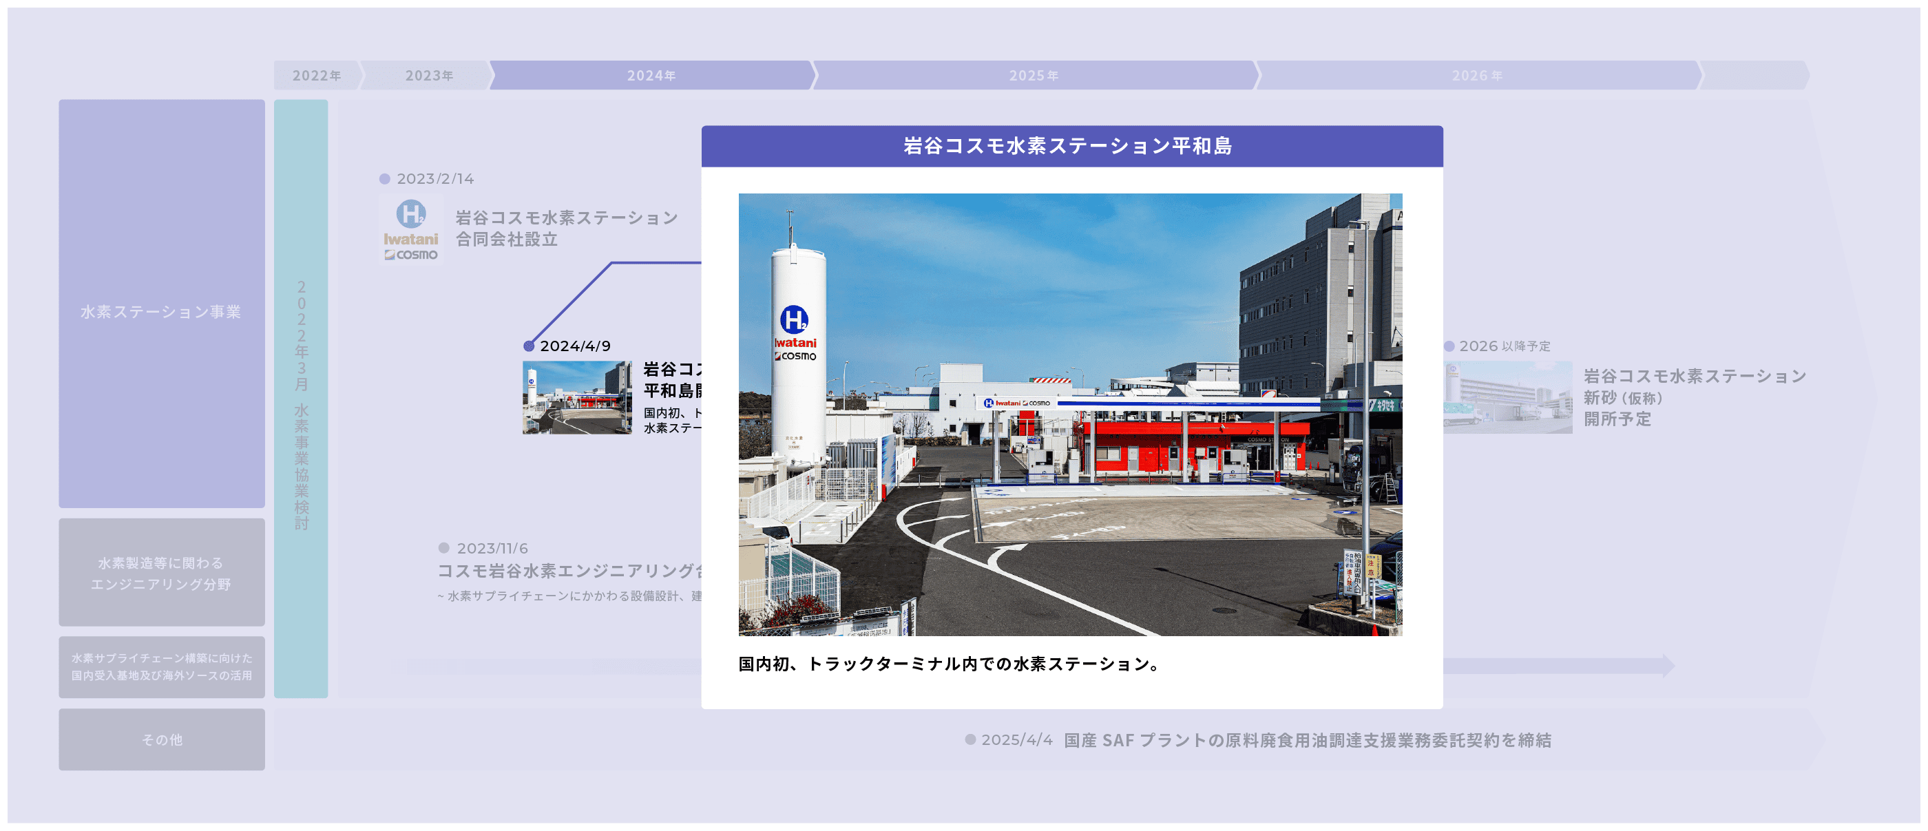Image resolution: width=1928 pixels, height=831 pixels.
Task: Click the popup title 岩谷コスモ水素ステーション平和島
Action: point(1068,146)
